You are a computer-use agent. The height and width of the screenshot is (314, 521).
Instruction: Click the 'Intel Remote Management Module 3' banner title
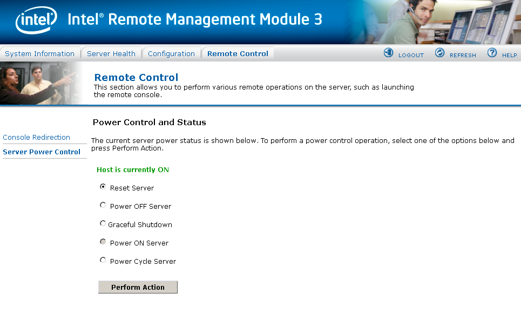pyautogui.click(x=195, y=19)
